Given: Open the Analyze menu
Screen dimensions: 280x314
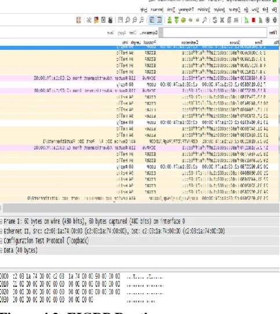Looking at the screenshot, I should pyautogui.click(x=219, y=10).
